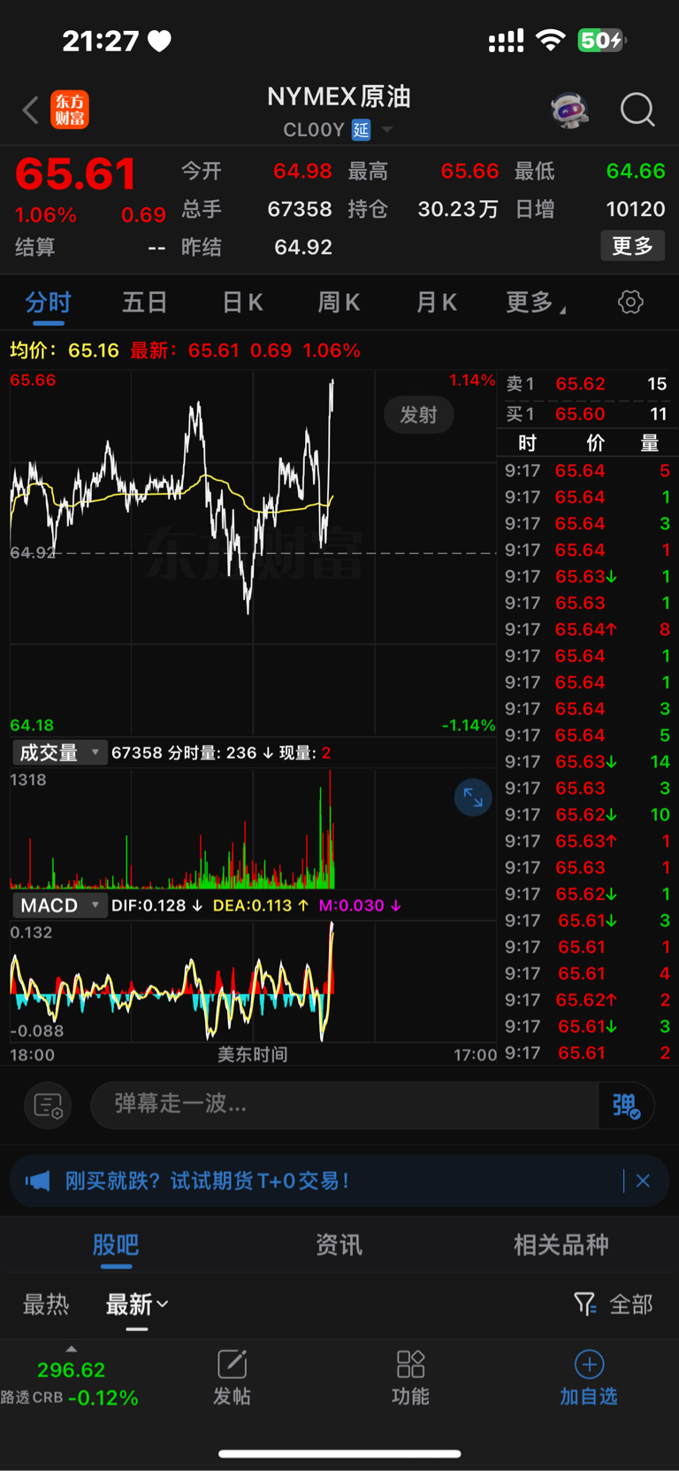Switch to 分时 chart tab
This screenshot has width=679, height=1471.
[x=48, y=303]
